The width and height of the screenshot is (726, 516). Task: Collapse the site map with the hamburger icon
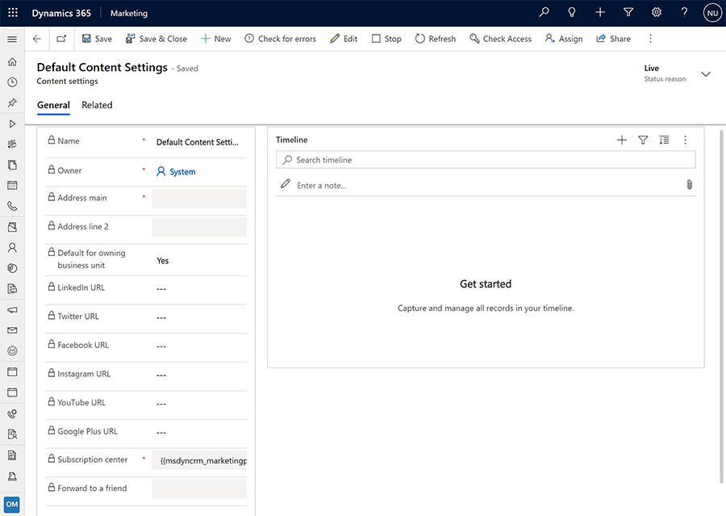(x=11, y=38)
